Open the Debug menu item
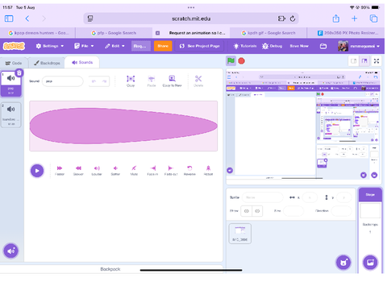387x290 pixels. [x=273, y=46]
